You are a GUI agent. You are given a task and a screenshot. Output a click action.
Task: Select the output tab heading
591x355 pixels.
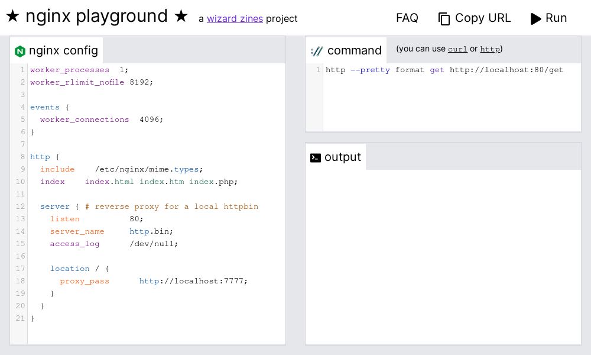(336, 157)
